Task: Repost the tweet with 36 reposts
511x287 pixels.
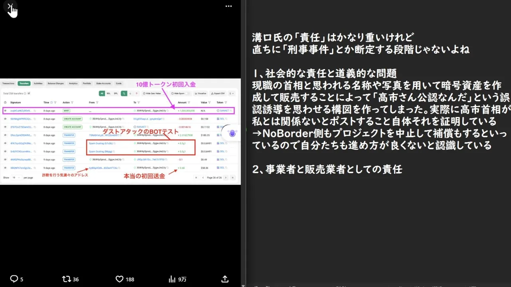Action: click(70, 279)
